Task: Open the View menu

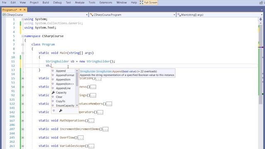Action: [x=23, y=2]
